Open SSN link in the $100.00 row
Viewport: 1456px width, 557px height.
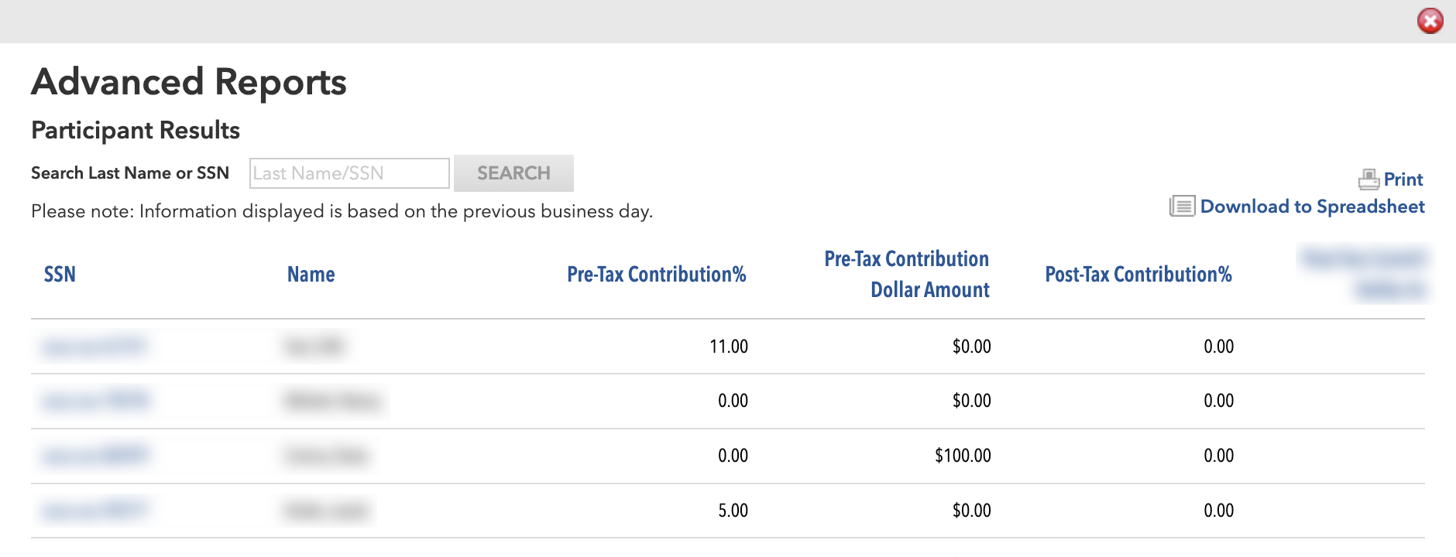pyautogui.click(x=94, y=456)
